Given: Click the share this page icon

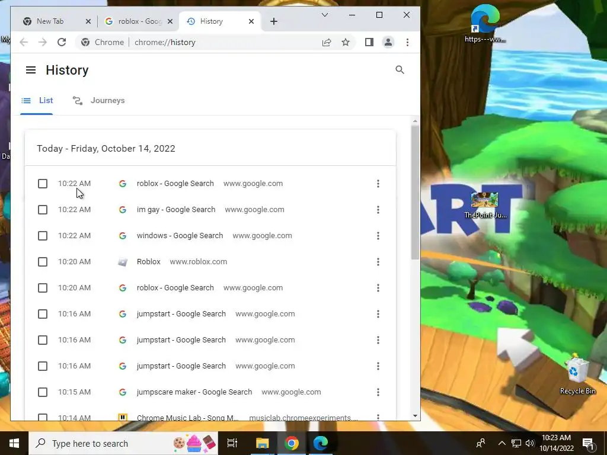Looking at the screenshot, I should click(x=327, y=42).
